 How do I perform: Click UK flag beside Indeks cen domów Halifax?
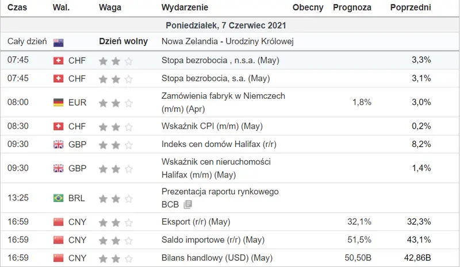click(x=59, y=145)
